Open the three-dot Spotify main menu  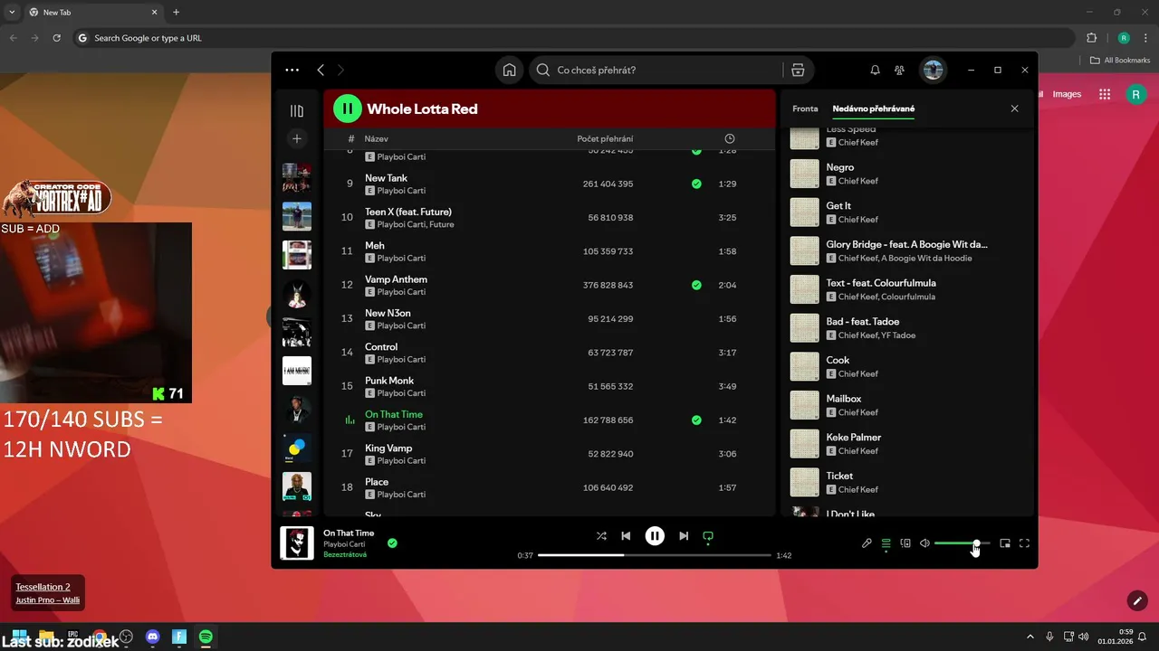click(292, 70)
